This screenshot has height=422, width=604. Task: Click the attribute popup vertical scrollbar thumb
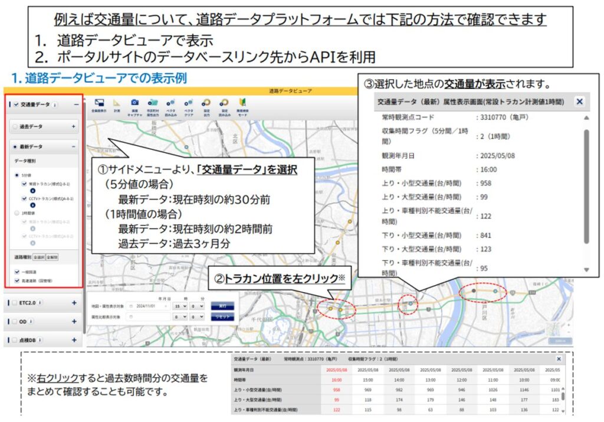pos(586,187)
